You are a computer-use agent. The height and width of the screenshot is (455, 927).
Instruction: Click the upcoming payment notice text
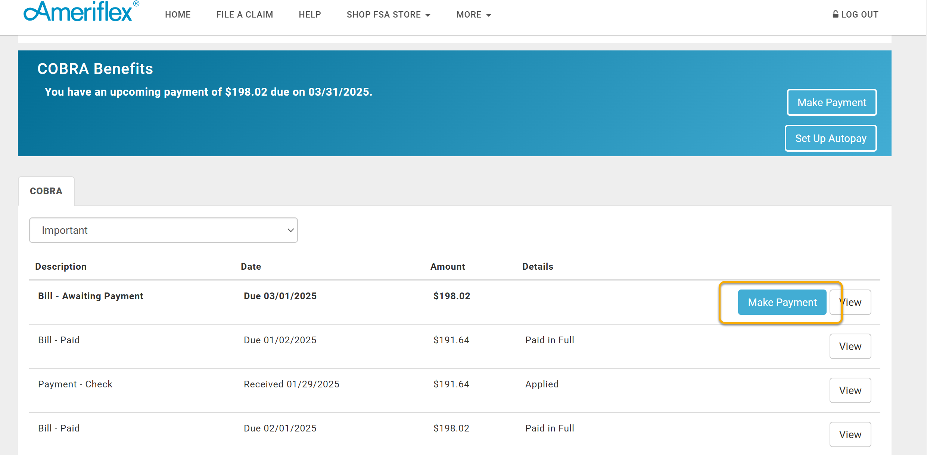pos(208,92)
